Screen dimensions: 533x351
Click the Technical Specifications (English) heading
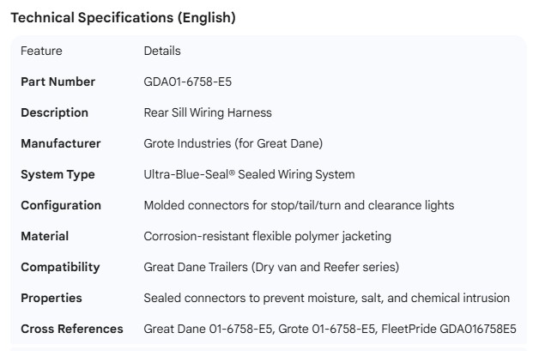coord(123,17)
